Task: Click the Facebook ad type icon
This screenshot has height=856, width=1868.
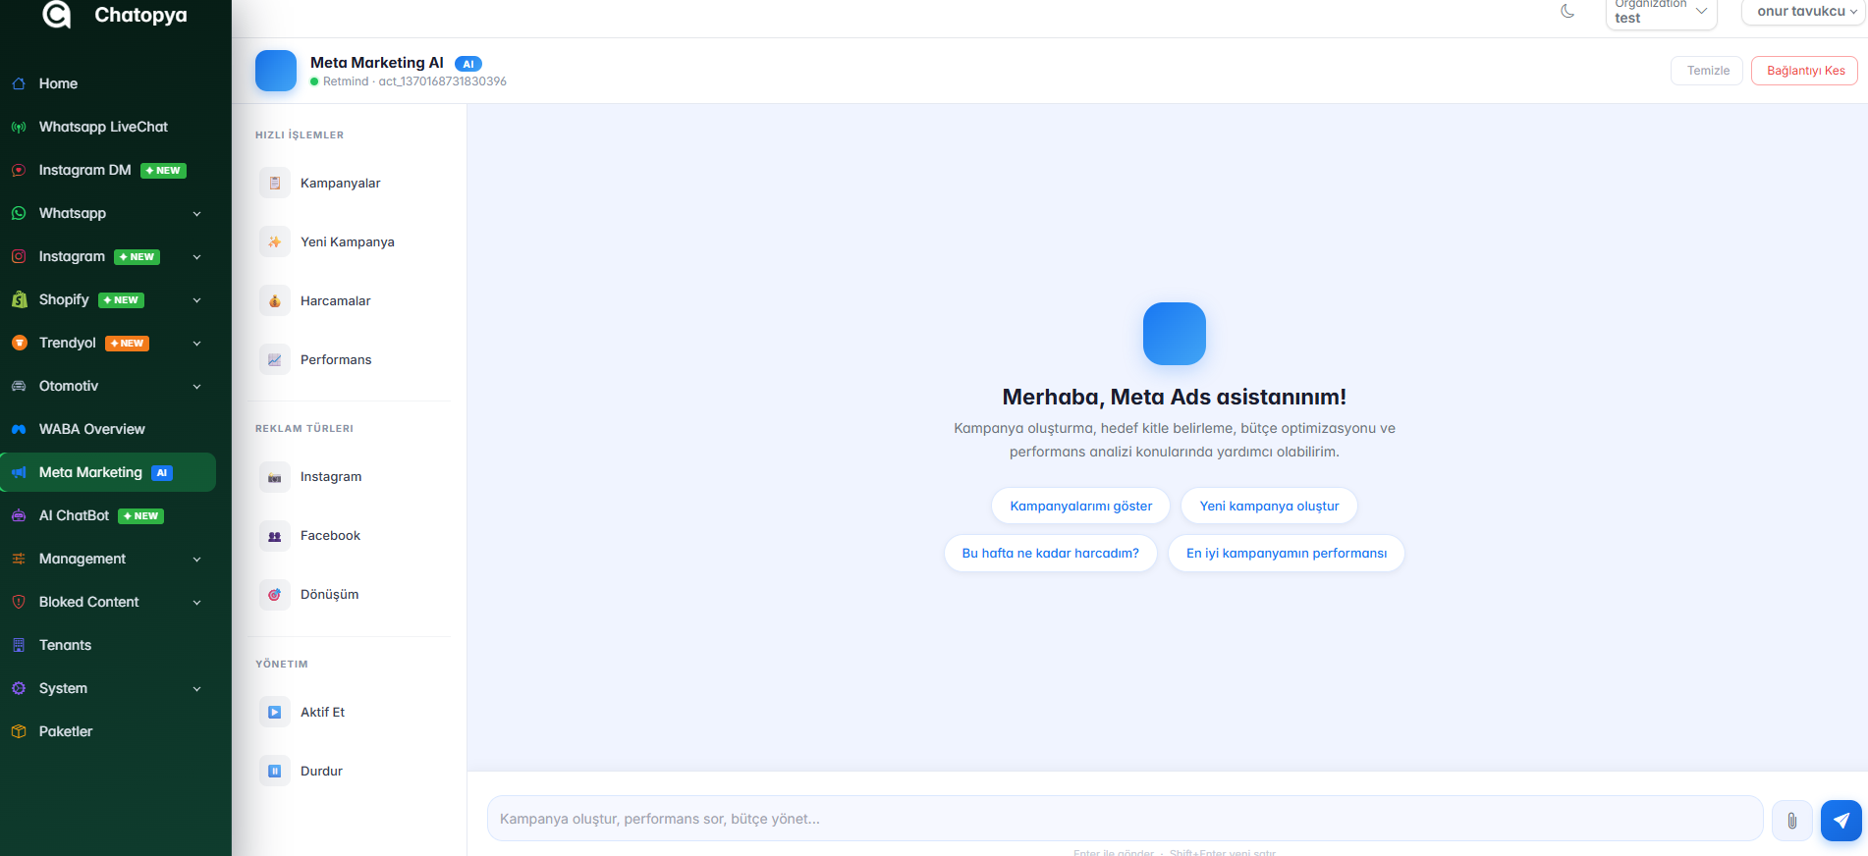Action: (275, 536)
